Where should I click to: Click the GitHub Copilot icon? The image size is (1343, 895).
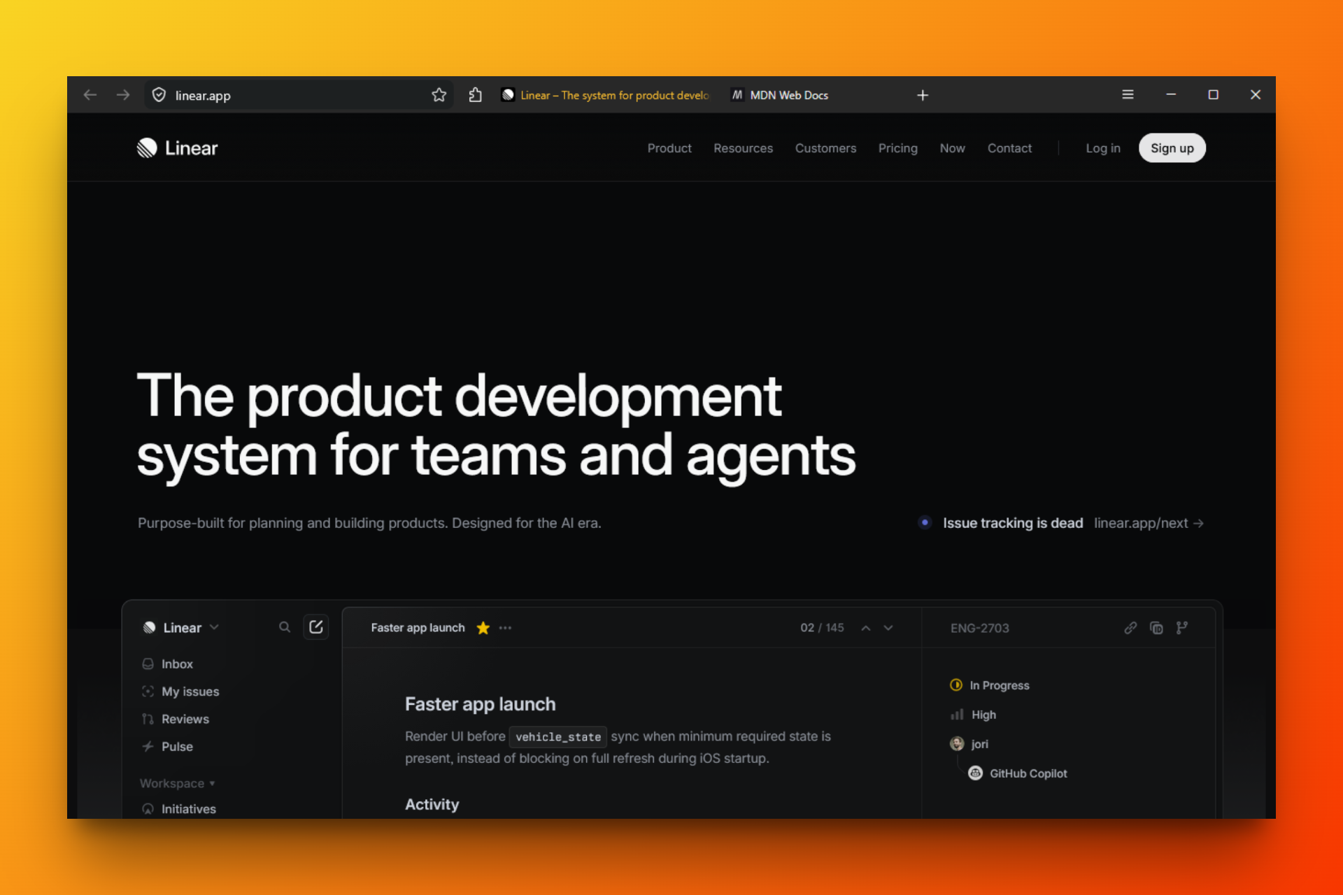pos(975,773)
